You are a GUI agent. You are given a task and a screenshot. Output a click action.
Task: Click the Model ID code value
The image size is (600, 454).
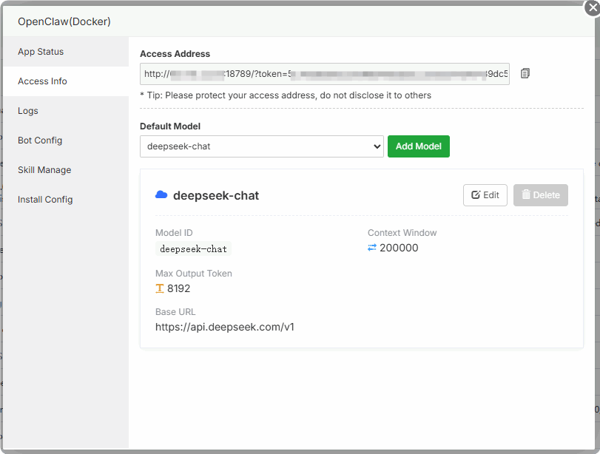click(194, 249)
